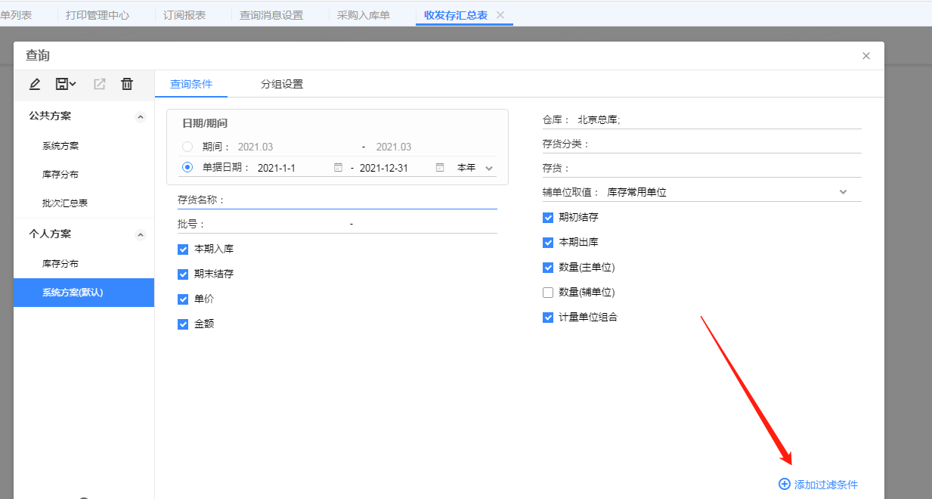Open 订阅报表 tab
The image size is (932, 499).
pyautogui.click(x=184, y=15)
